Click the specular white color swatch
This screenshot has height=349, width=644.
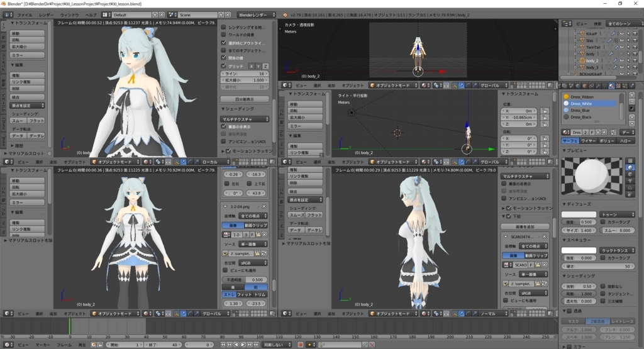579,250
